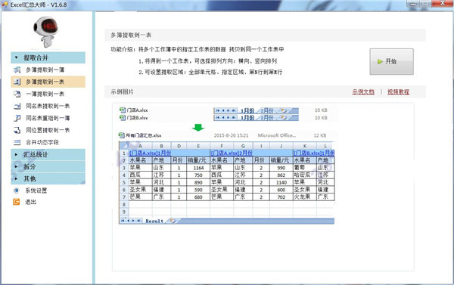454x285 pixels.
Task: Expand the 拆分 section
Action: click(x=48, y=166)
